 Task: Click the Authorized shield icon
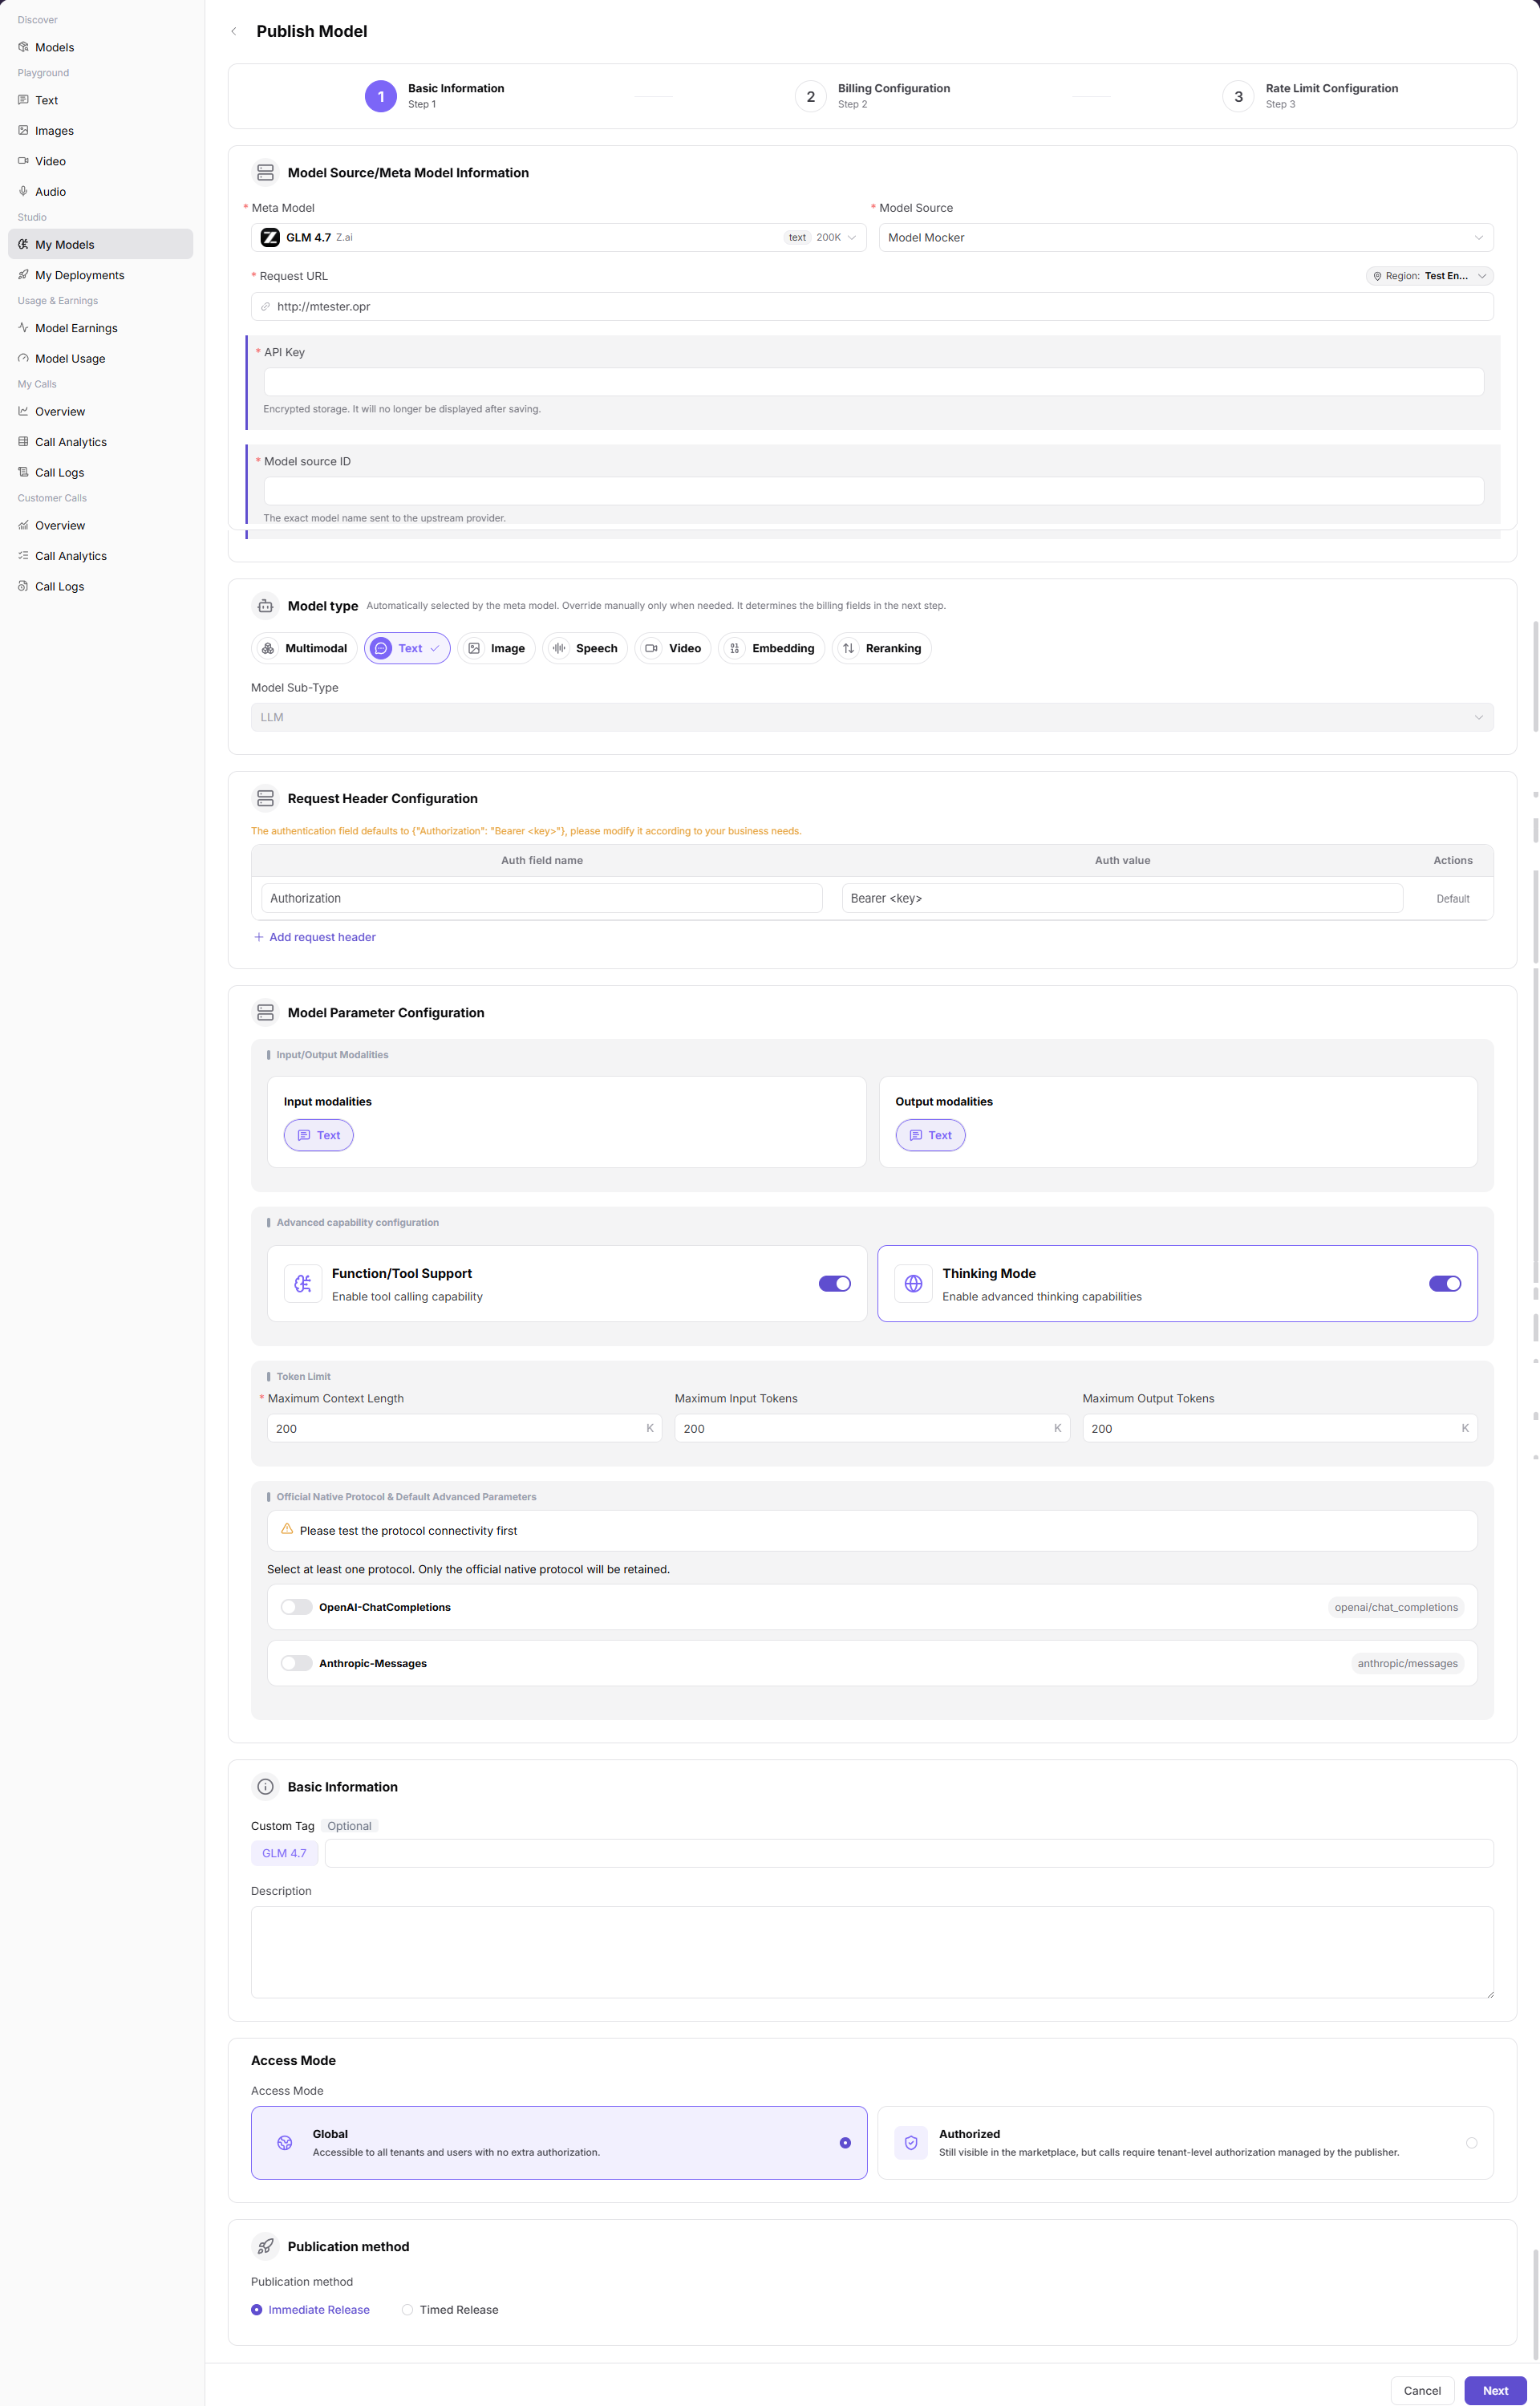click(911, 2142)
